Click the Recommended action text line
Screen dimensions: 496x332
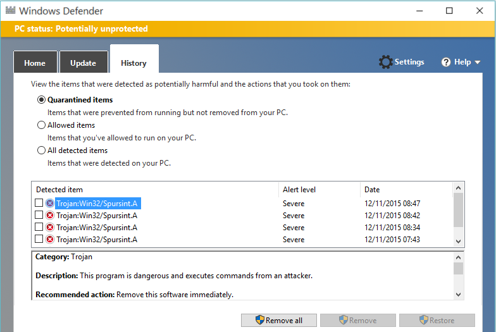[134, 295]
